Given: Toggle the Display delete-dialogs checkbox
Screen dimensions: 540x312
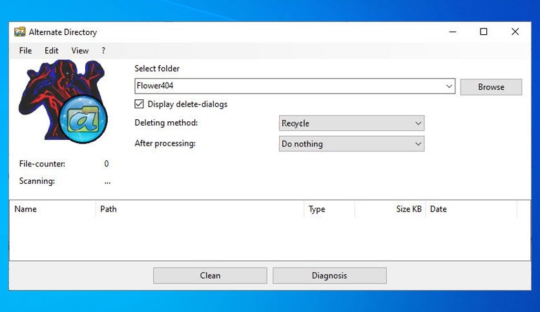Looking at the screenshot, I should click(x=139, y=104).
